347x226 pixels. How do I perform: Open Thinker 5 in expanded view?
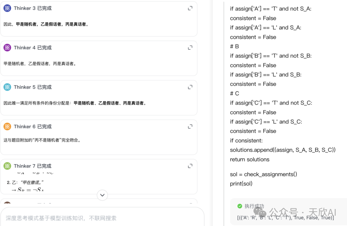pyautogui.click(x=190, y=87)
